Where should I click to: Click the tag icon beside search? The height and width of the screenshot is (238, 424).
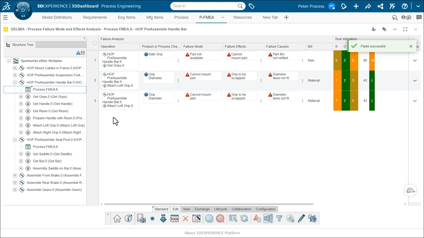[x=251, y=6]
